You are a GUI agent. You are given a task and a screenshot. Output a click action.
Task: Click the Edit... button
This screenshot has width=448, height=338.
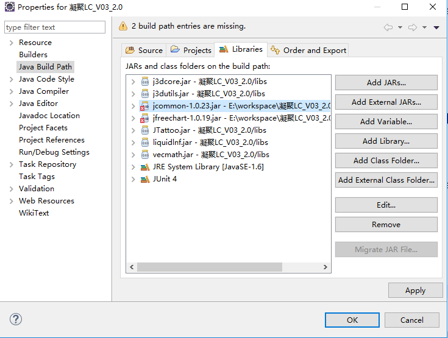pyautogui.click(x=386, y=205)
